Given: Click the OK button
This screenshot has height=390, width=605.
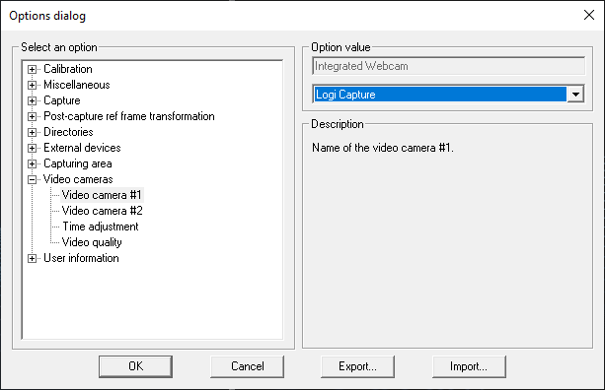Looking at the screenshot, I should pyautogui.click(x=135, y=366).
